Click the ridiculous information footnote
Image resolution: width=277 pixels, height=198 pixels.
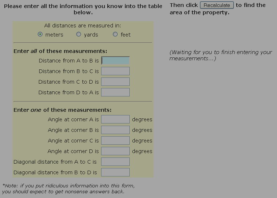[68, 189]
